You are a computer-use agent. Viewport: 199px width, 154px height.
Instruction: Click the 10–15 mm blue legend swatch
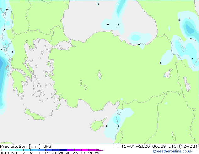[42, 150]
